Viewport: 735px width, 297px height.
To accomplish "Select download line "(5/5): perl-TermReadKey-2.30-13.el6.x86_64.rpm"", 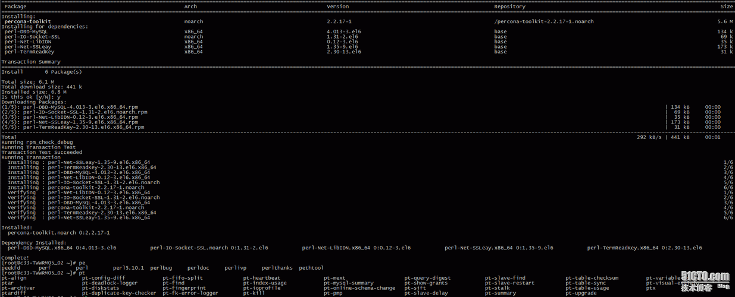I will (x=73, y=127).
